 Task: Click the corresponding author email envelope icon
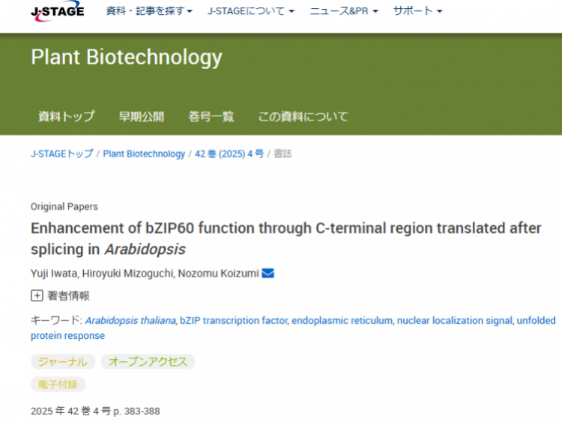click(268, 274)
